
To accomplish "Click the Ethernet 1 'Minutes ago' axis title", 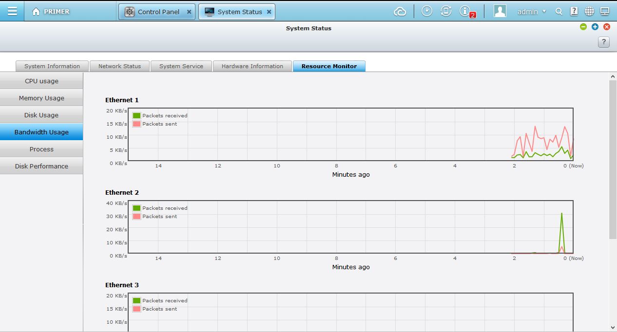I will point(351,175).
